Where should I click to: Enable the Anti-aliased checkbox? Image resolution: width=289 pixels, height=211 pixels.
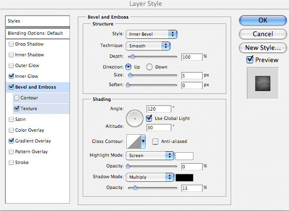(x=155, y=141)
